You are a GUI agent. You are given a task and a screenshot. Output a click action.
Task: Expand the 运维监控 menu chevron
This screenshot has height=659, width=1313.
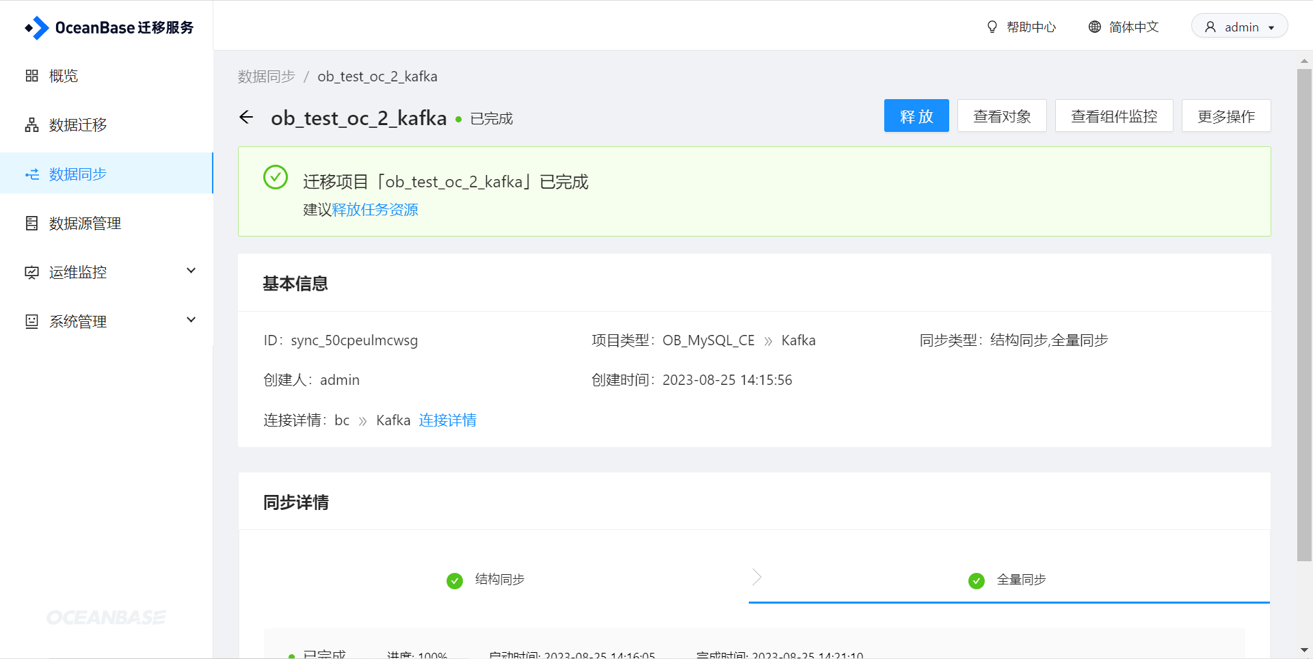191,271
